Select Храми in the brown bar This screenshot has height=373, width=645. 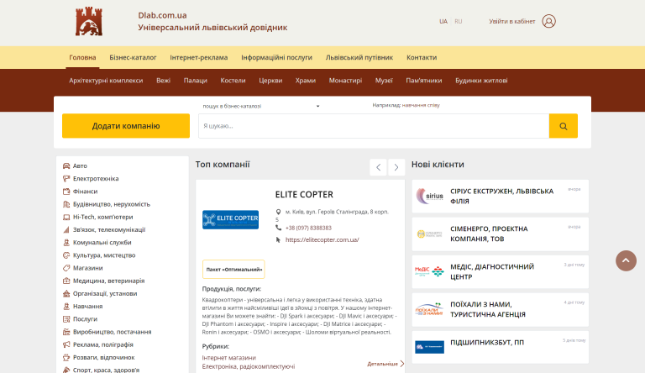(306, 81)
